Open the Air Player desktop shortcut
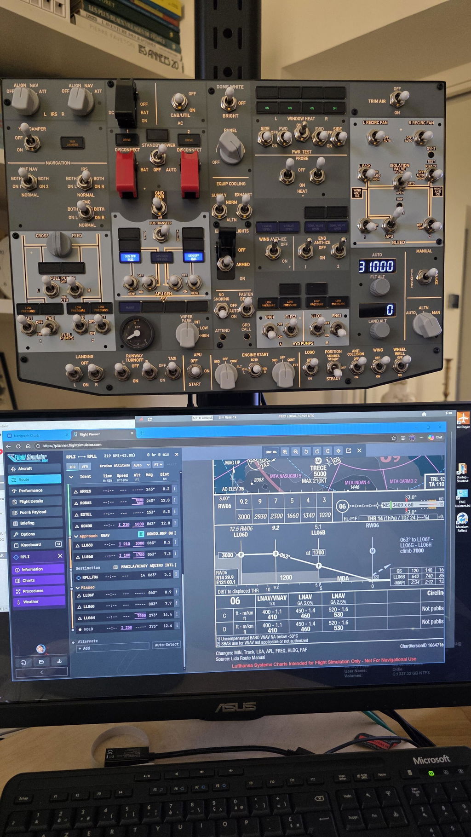 (462, 420)
